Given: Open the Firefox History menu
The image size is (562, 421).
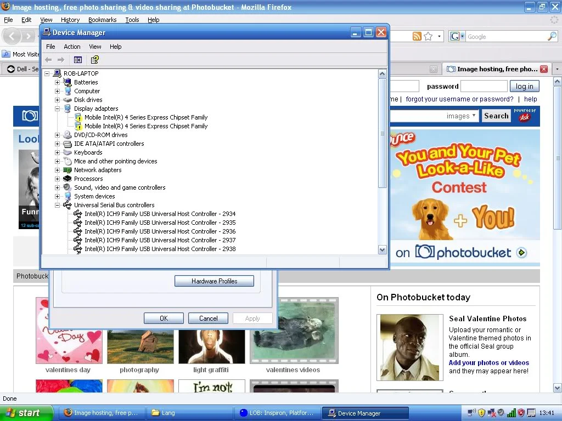Looking at the screenshot, I should [70, 20].
